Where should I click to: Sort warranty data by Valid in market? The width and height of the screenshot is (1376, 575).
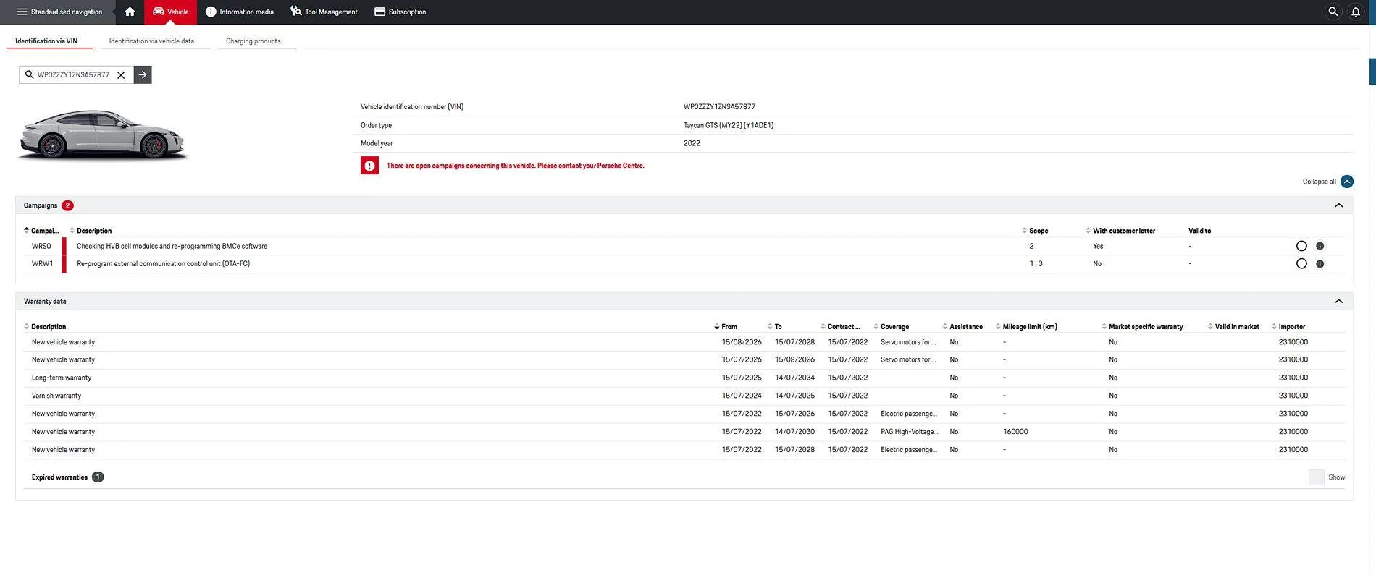coord(1233,327)
